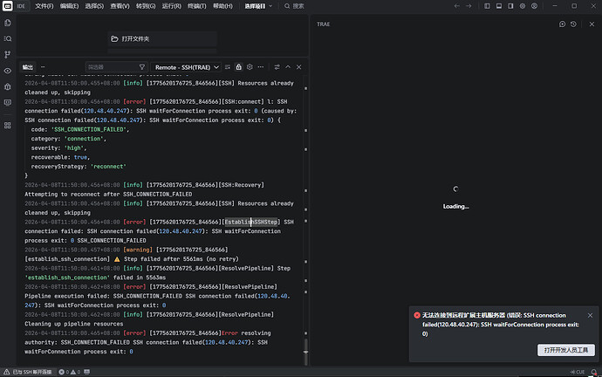Click the 打开开发人员工具 button

click(565, 350)
